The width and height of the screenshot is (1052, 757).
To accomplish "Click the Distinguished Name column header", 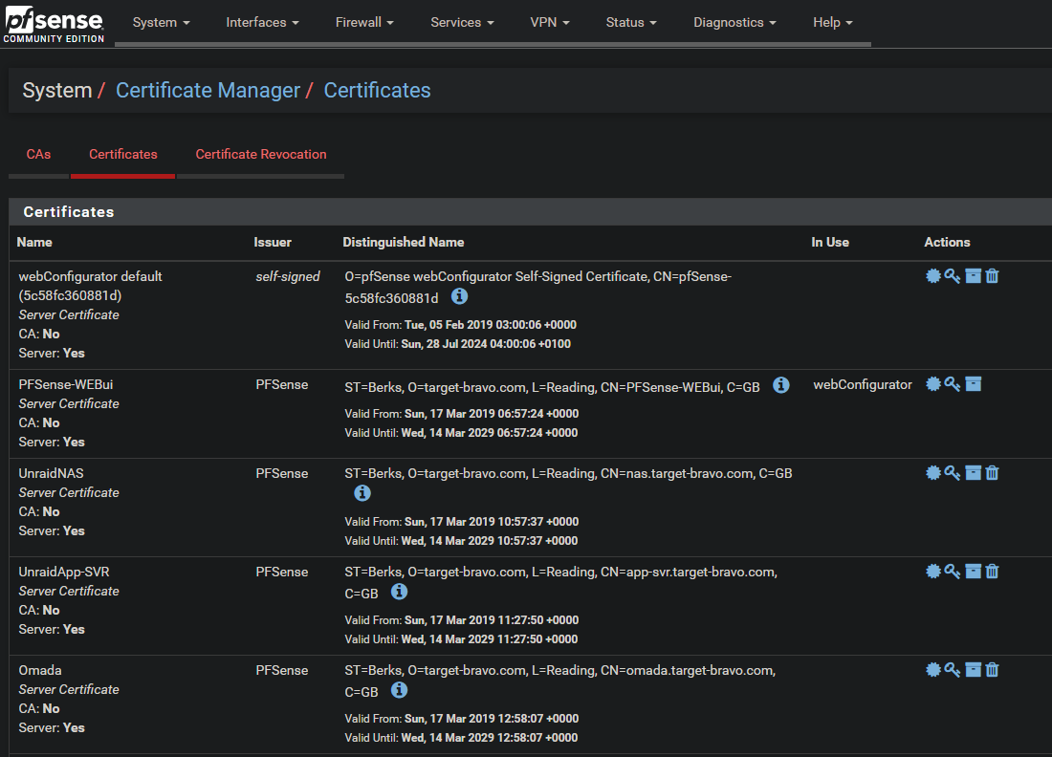I will point(404,242).
